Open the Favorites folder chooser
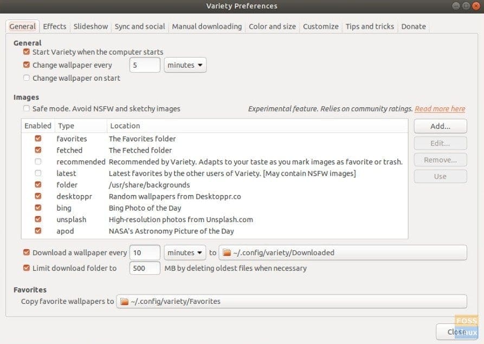The image size is (484, 344). [292, 301]
